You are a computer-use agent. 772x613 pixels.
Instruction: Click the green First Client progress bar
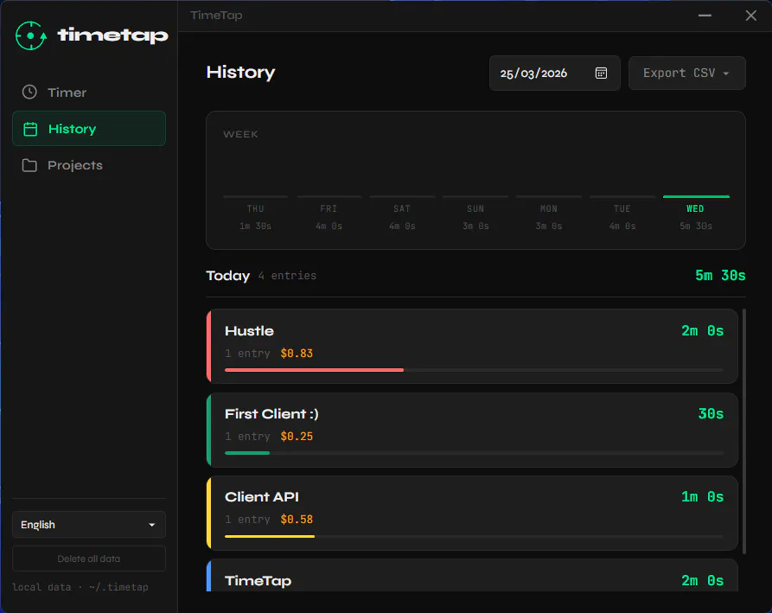[247, 453]
